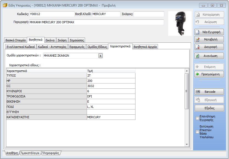Image resolution: width=229 pixels, height=159 pixels.
Task: Click the Κωδικός input field
Action: tap(52, 14)
